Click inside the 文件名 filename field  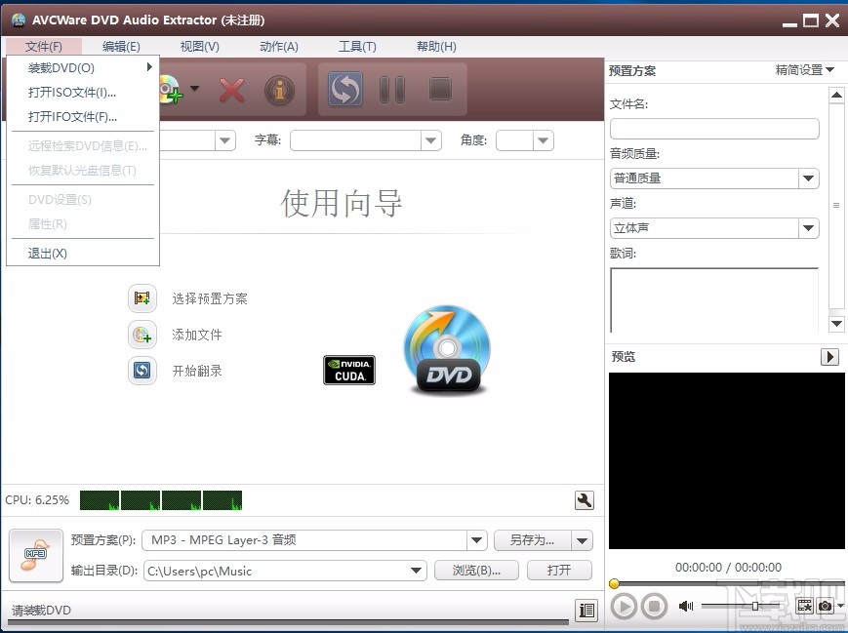click(x=713, y=128)
